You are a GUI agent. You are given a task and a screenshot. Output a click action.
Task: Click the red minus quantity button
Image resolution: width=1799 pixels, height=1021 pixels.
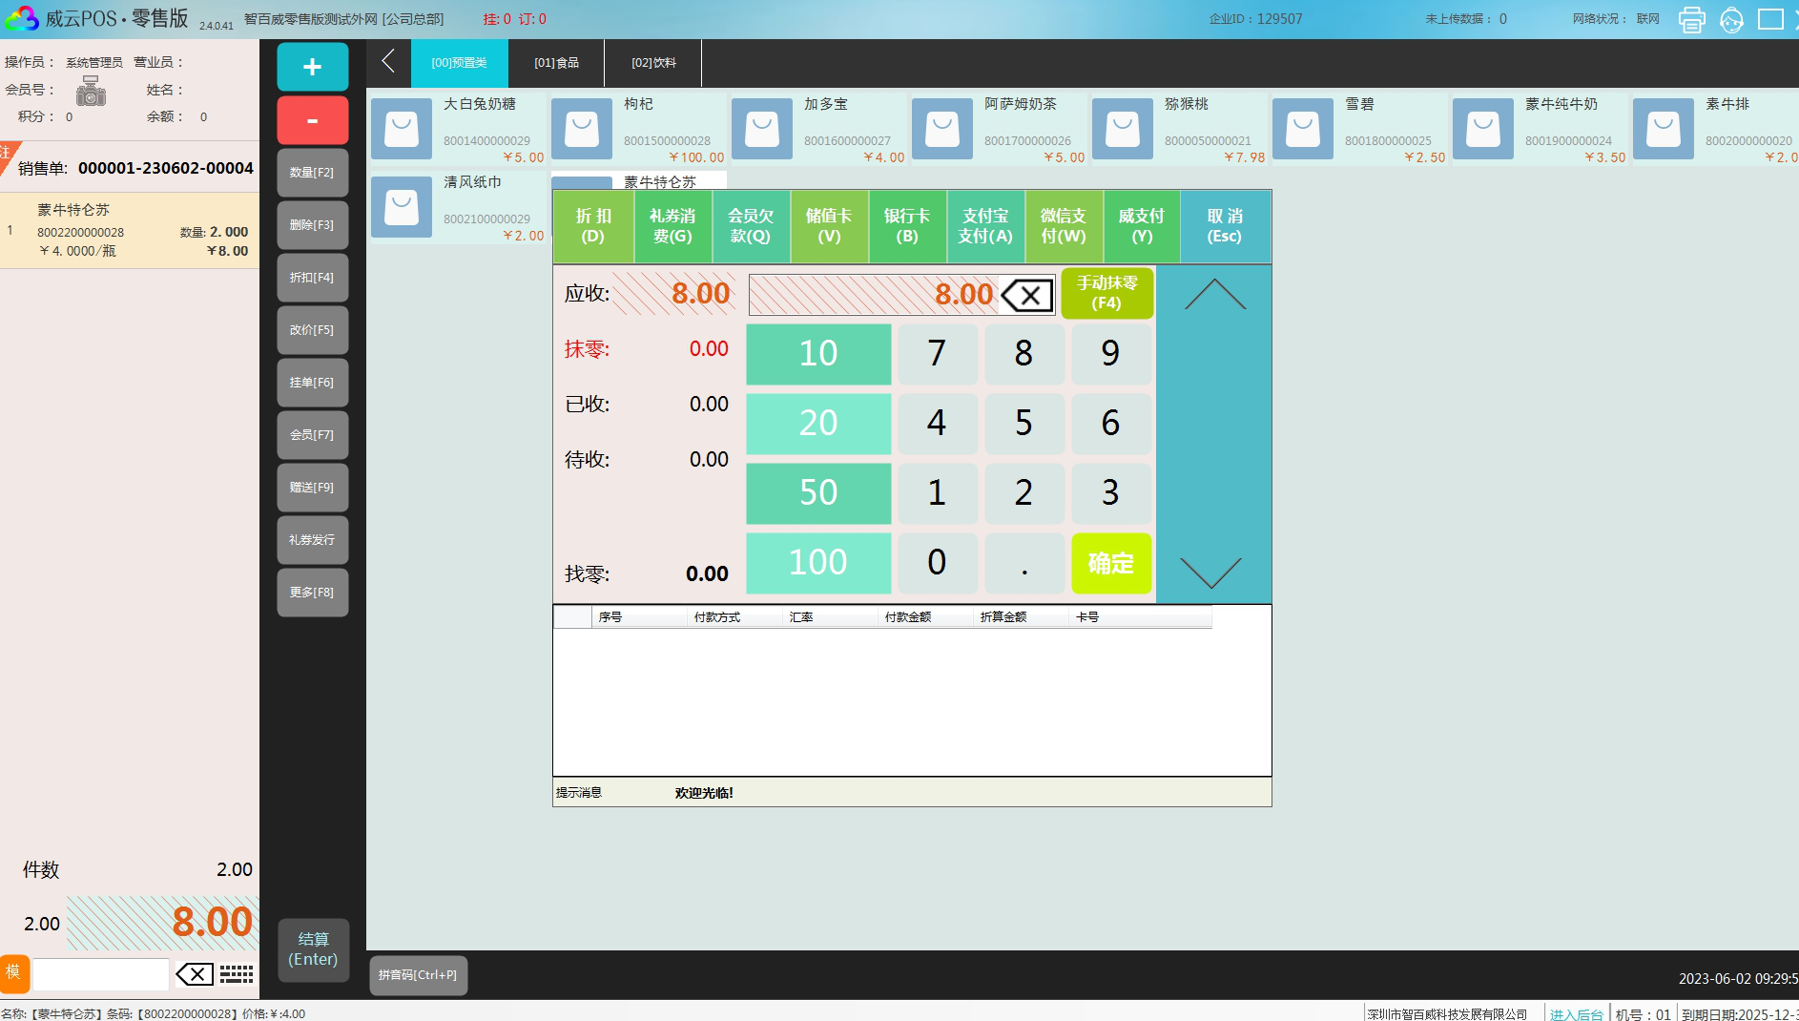click(x=312, y=120)
